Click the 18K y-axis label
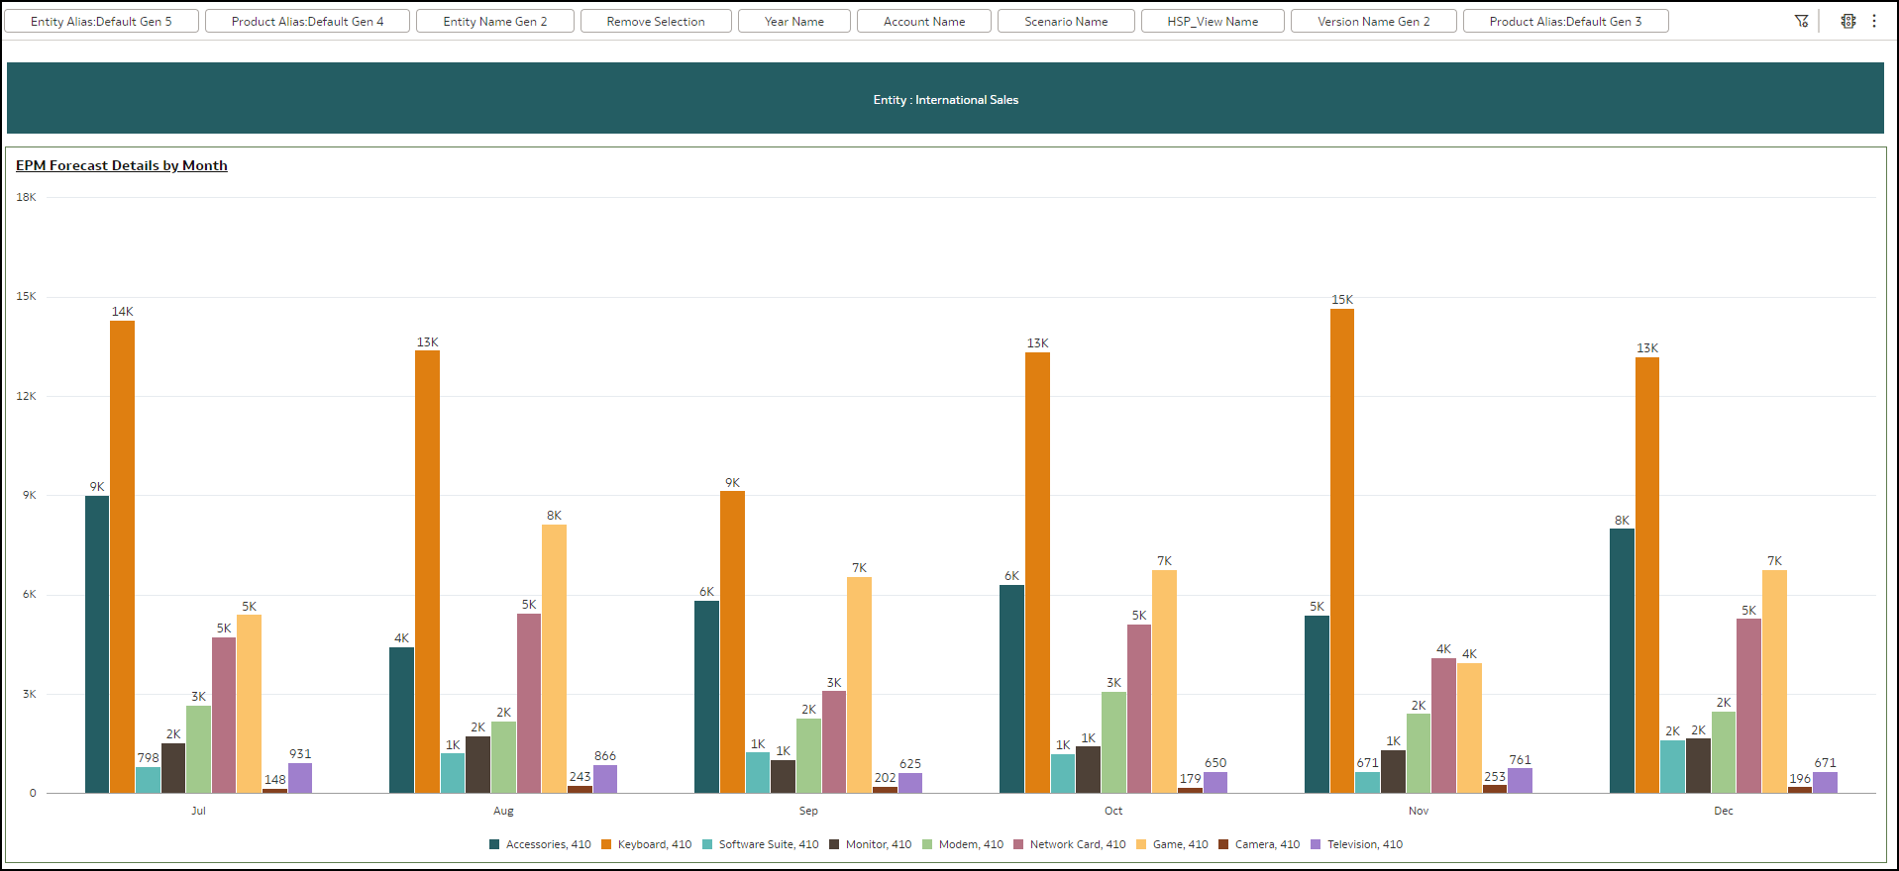 pos(26,197)
